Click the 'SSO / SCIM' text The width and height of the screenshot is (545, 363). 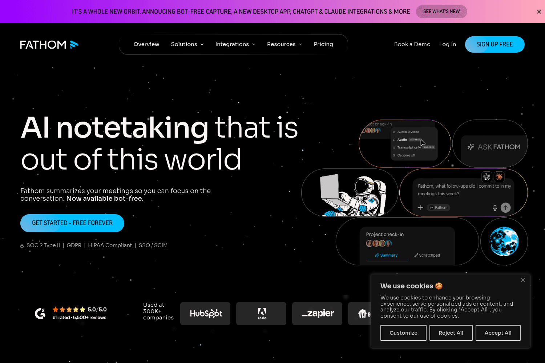(x=153, y=245)
